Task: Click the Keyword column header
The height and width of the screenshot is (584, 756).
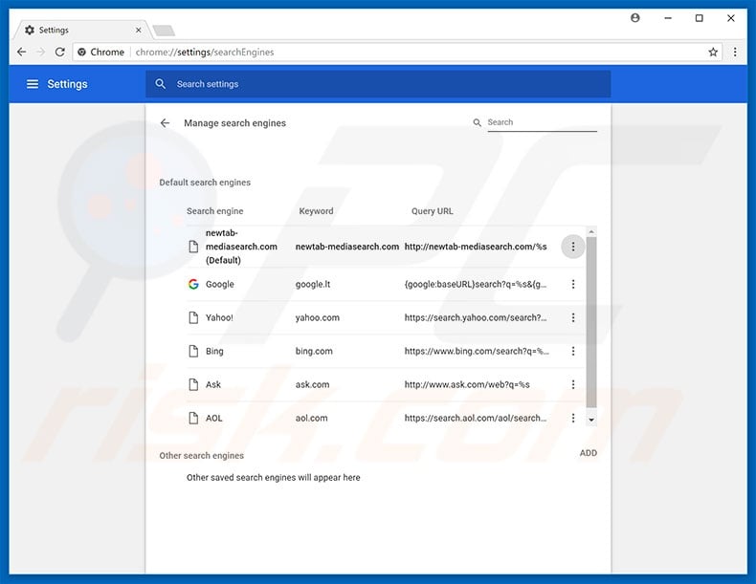Action: 316,211
